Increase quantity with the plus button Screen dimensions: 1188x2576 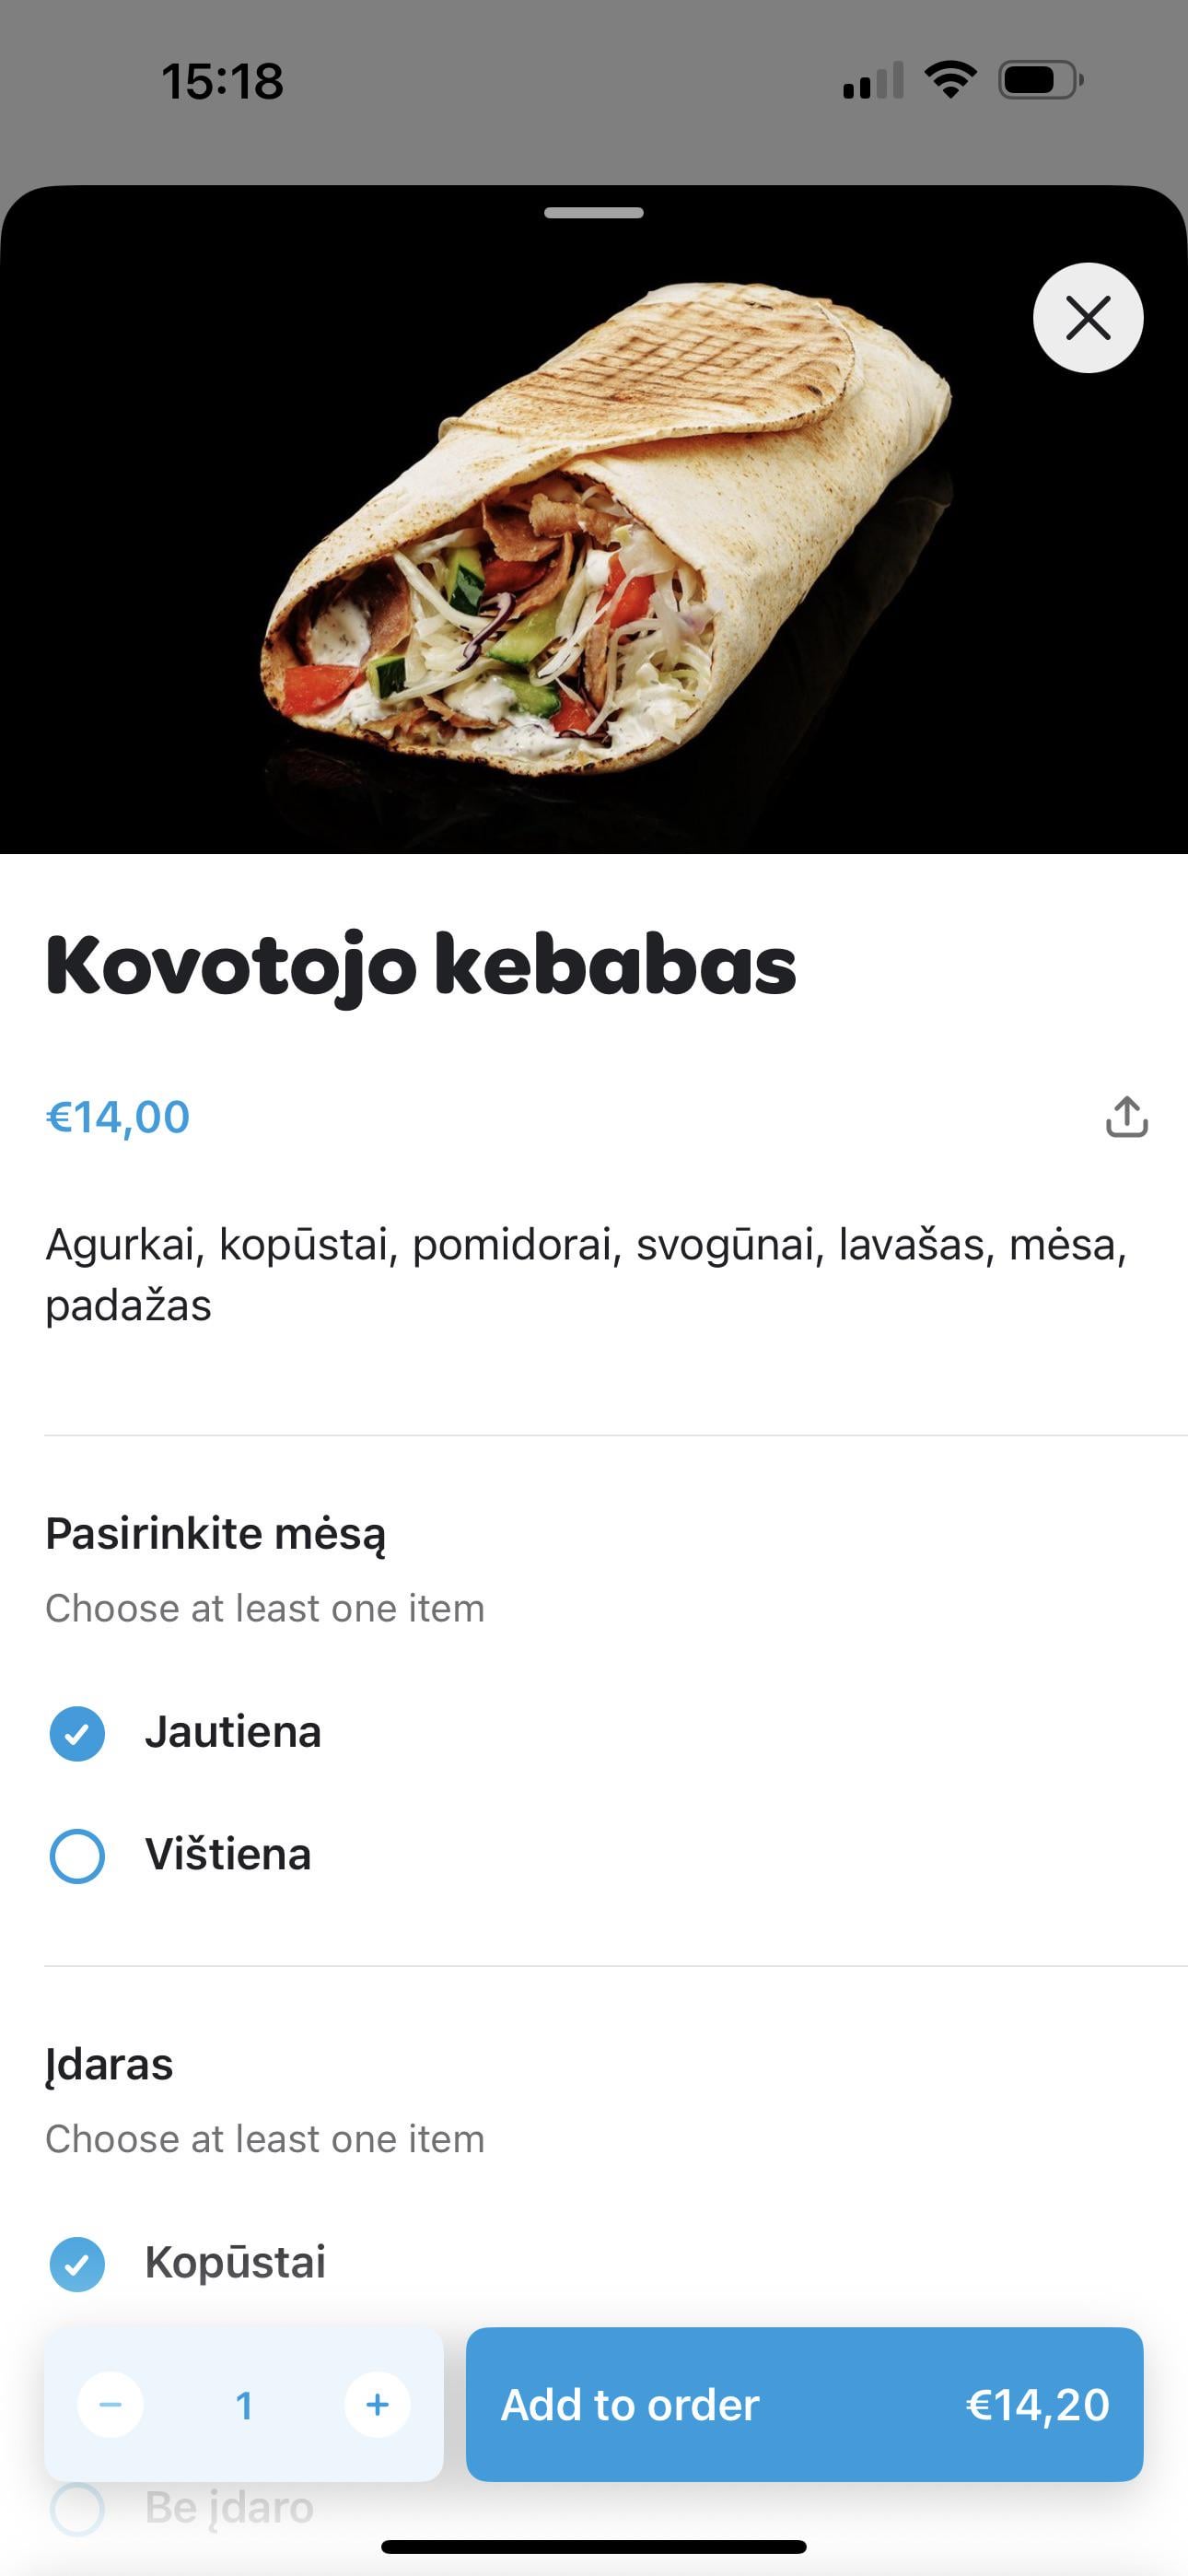(377, 2404)
